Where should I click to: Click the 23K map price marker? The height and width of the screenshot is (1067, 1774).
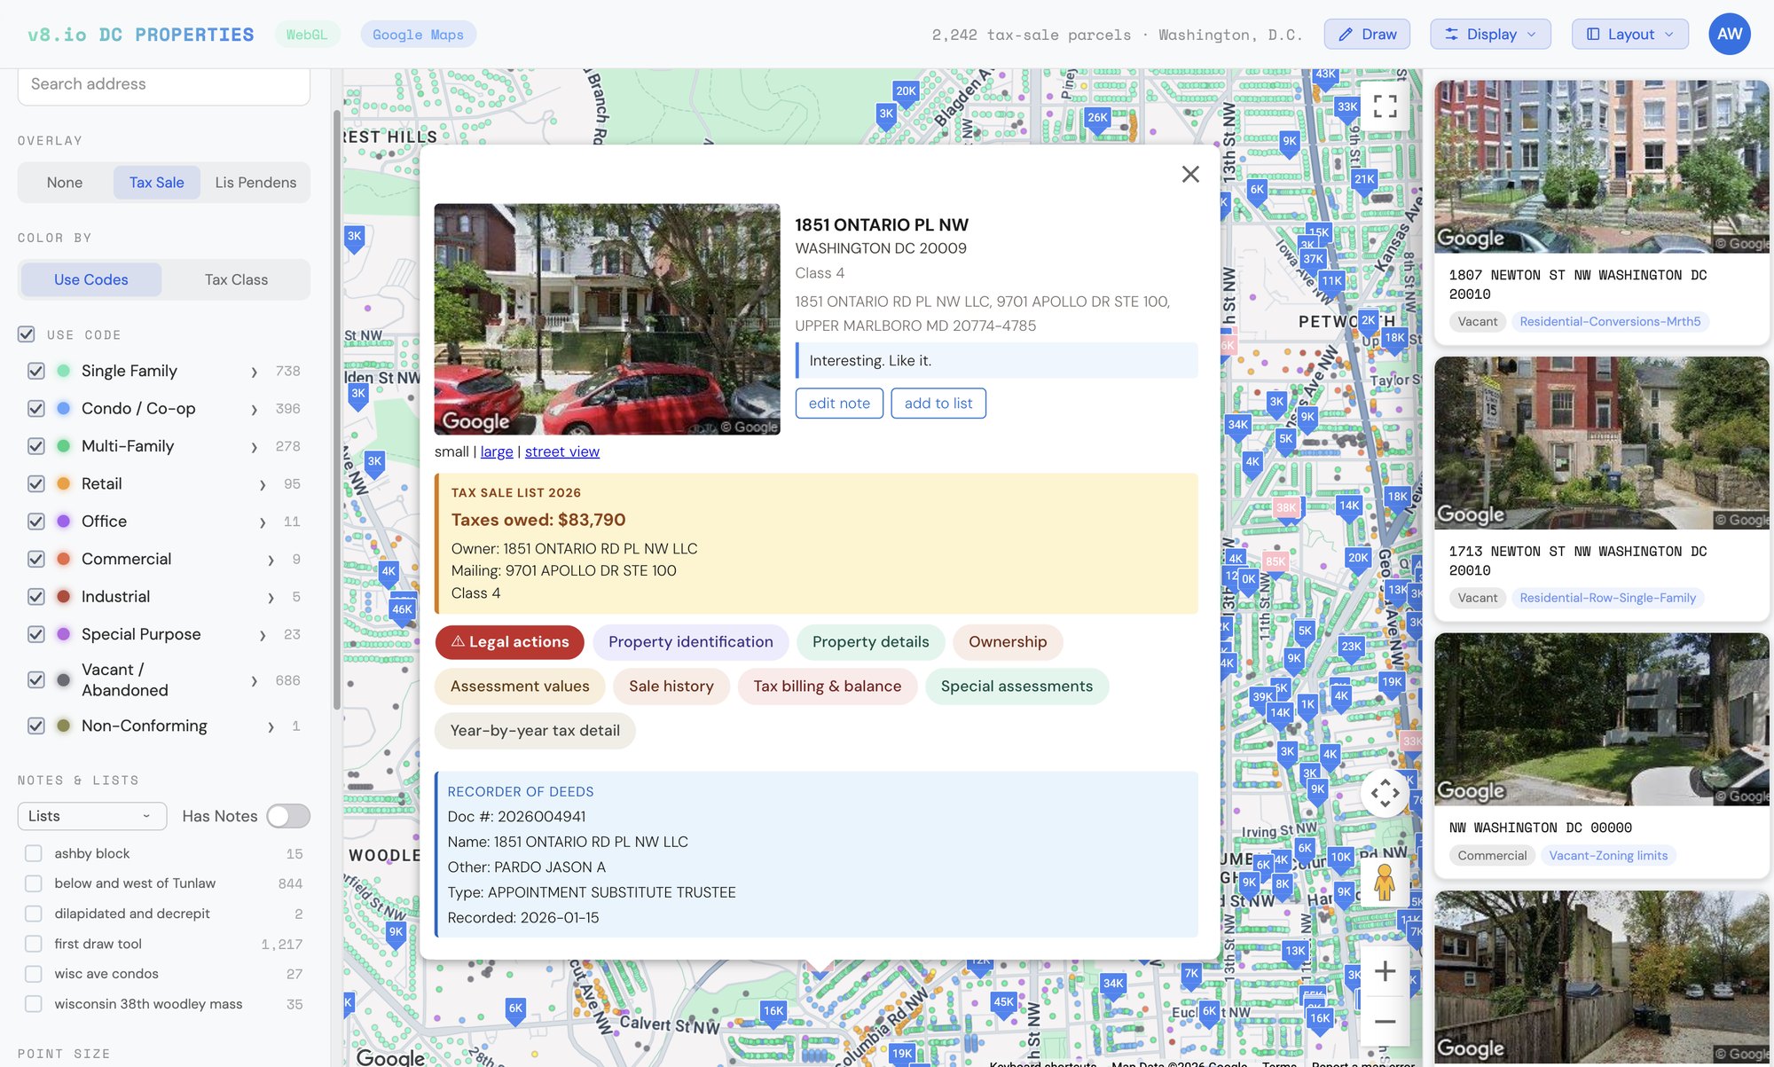(x=1351, y=647)
